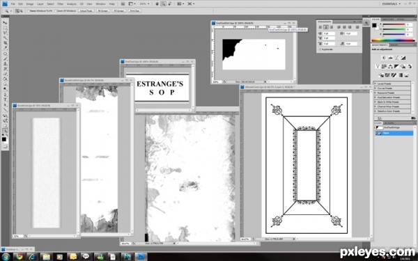The image size is (418, 261).
Task: Select the Pen tool
Action: click(x=5, y=95)
